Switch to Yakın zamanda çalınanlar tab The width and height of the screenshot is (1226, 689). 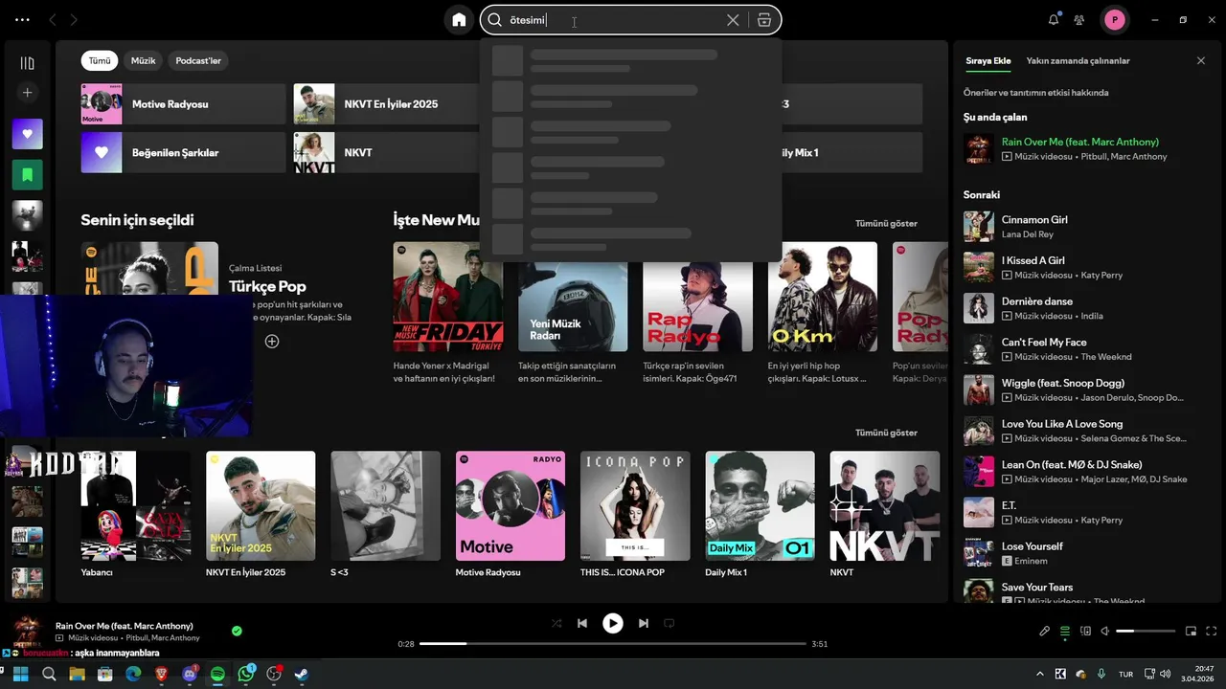[1078, 60]
